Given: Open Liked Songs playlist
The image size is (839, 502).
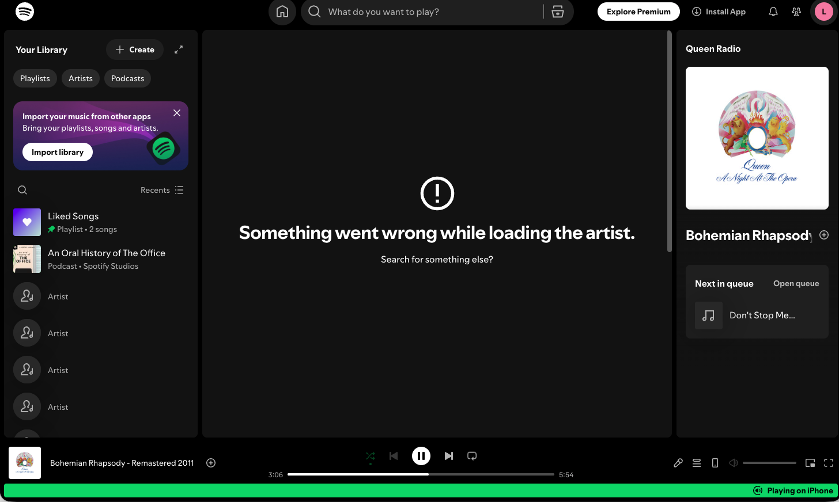Looking at the screenshot, I should coord(101,222).
